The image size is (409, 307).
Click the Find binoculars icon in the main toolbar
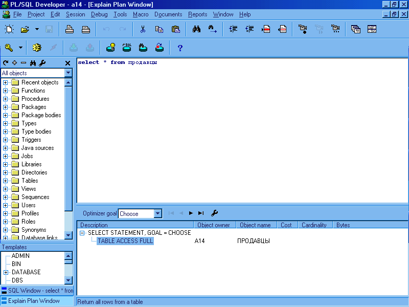pos(196,29)
